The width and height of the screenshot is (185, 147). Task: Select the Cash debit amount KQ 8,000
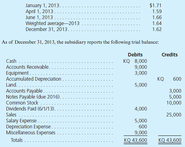[135, 61]
